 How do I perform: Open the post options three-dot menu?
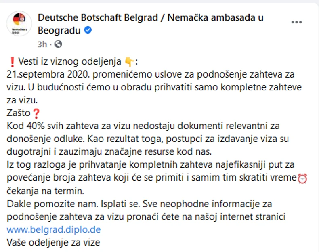[296, 22]
